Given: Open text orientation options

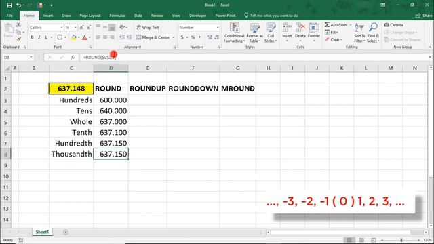Looking at the screenshot, I should 123,27.
